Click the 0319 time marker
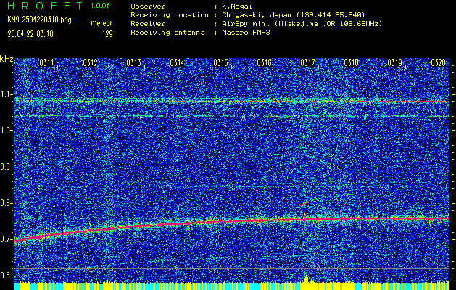 pos(394,63)
